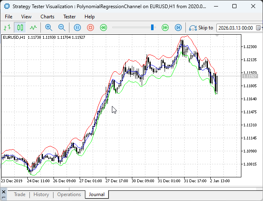The width and height of the screenshot is (263, 201).
Task: Zoom out of the chart
Action: 62,27
